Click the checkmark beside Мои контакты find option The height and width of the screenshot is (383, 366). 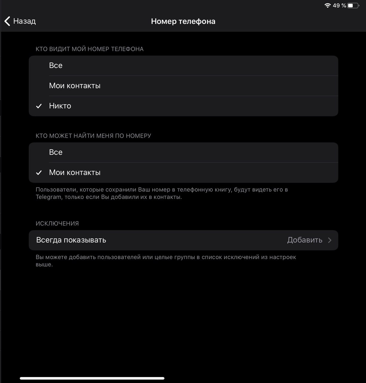click(39, 173)
